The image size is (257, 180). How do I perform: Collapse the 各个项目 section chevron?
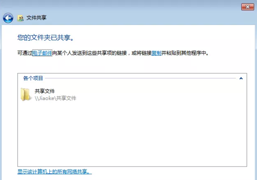(x=241, y=78)
